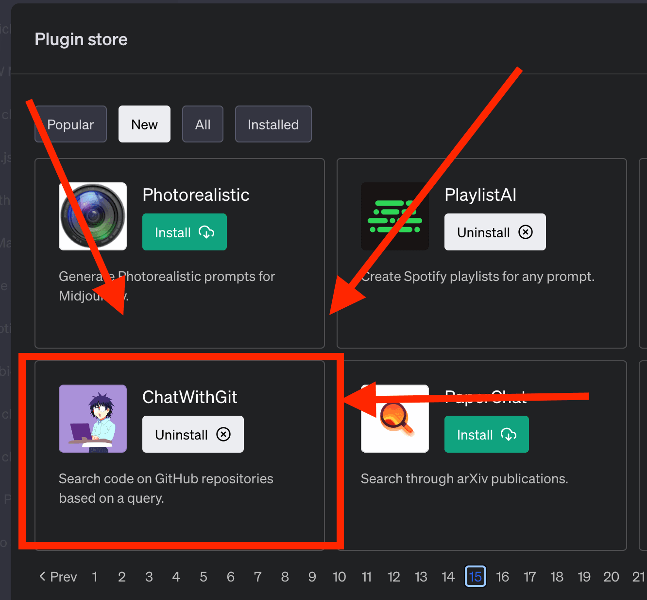Go to page 18
Viewport: 647px width, 600px height.
[557, 577]
